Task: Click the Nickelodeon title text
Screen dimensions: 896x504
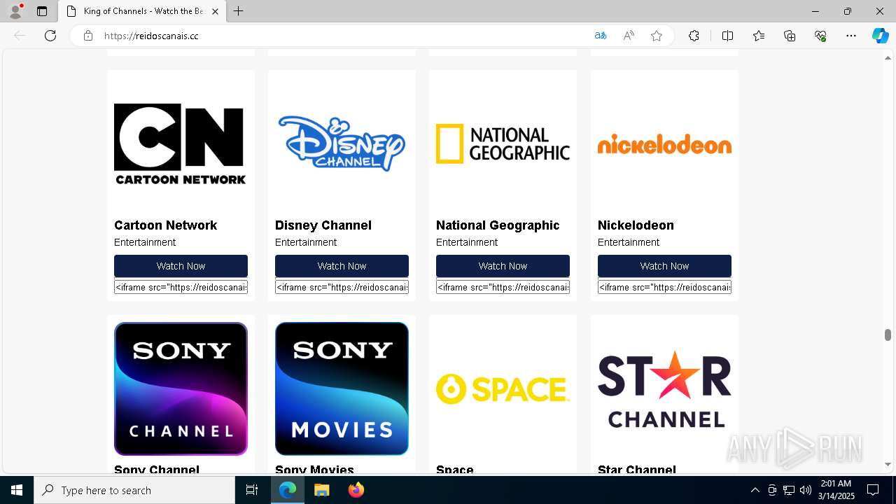Action: [x=636, y=225]
